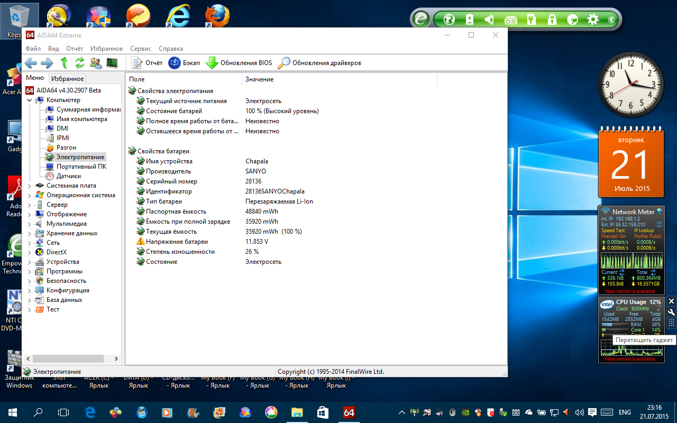
Task: Click the green Up arrow in toolbar
Action: tap(64, 63)
